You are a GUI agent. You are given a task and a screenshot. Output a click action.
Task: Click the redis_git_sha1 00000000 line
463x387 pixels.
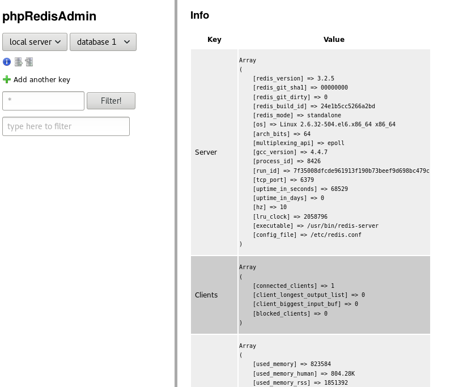pos(300,88)
